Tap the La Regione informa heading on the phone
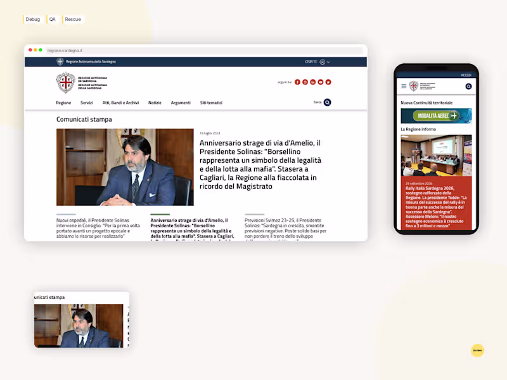507x380 pixels. [x=418, y=129]
